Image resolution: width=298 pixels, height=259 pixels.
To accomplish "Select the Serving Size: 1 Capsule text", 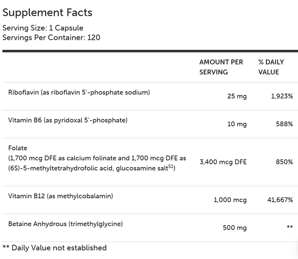I will click(x=43, y=28).
